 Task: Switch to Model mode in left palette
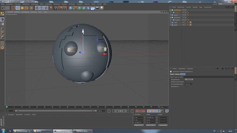[x=2, y=19]
